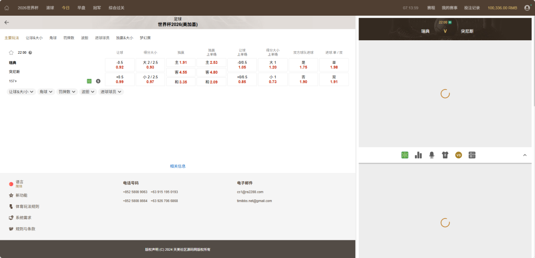Show lineups with the jersey icon
The height and width of the screenshot is (258, 535).
tap(445, 155)
